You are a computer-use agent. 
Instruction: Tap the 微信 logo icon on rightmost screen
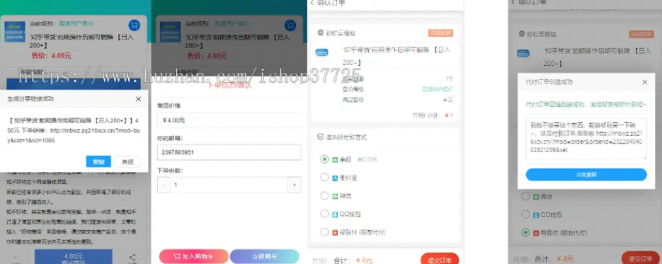pyautogui.click(x=536, y=197)
